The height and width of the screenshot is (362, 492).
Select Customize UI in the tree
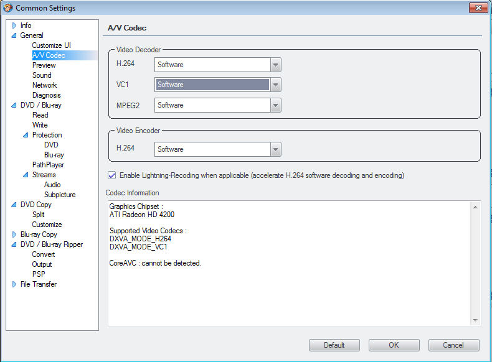[x=52, y=45]
